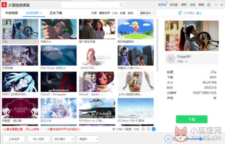Click the 46.24 MB size value
Screen dimensions: 225x144
tap(209, 82)
